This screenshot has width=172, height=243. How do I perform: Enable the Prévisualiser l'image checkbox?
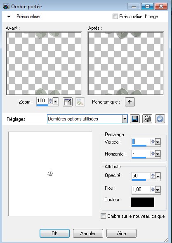pos(115,17)
